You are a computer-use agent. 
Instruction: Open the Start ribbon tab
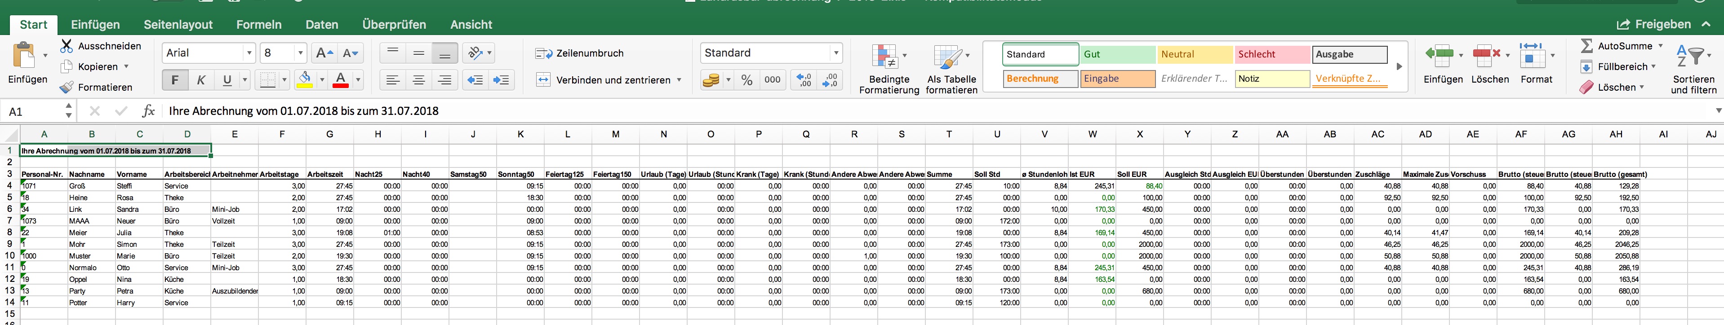coord(33,25)
